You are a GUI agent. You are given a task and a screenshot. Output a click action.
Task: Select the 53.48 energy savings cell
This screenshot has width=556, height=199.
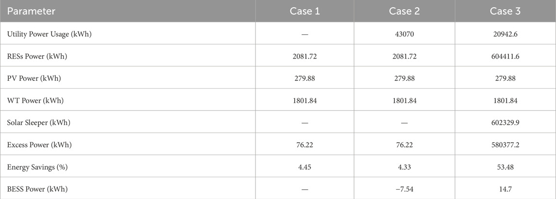[505, 167]
